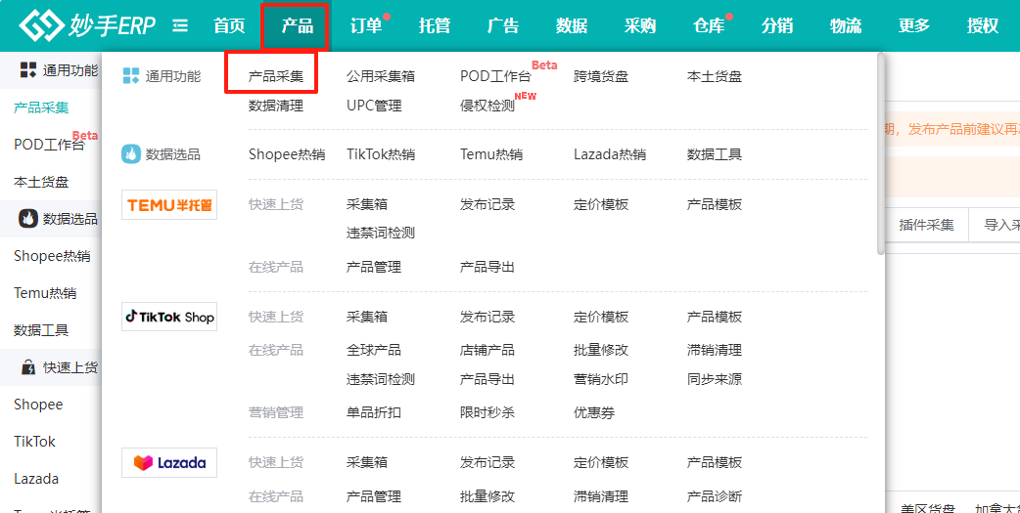The width and height of the screenshot is (1020, 513).
Task: Click the Lazada logo
Action: coord(169,462)
